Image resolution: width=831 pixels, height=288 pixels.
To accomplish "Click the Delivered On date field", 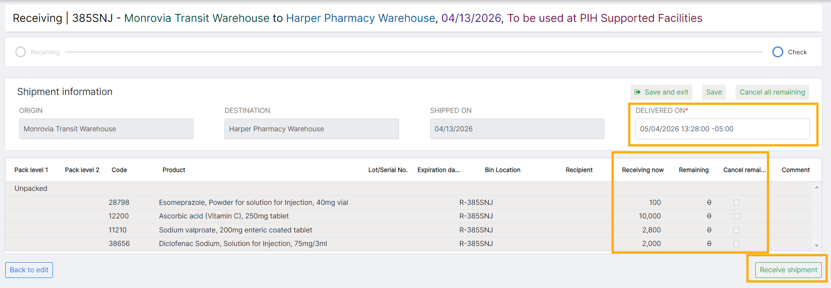I will point(722,129).
